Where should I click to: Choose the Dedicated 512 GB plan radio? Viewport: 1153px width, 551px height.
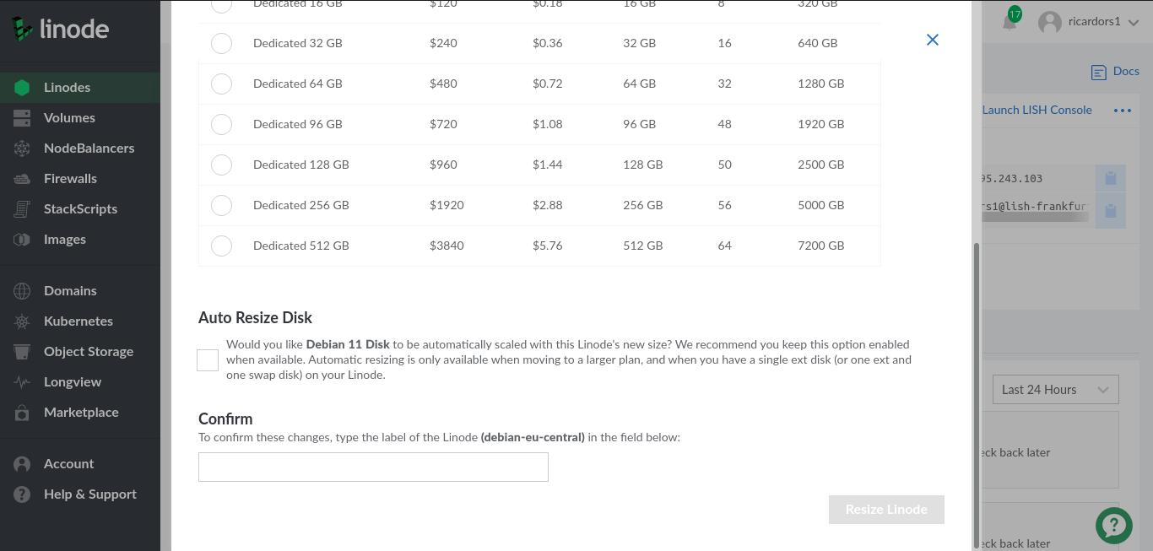coord(221,246)
